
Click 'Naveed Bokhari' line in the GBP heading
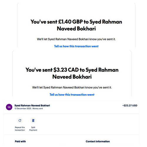click(x=76, y=29)
